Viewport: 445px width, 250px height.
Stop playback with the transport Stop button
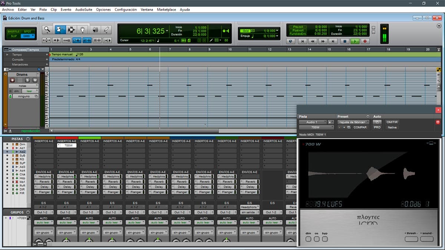pos(345,41)
